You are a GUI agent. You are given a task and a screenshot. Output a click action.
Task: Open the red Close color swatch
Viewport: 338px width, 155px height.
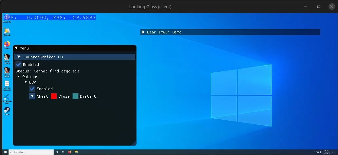tap(54, 96)
